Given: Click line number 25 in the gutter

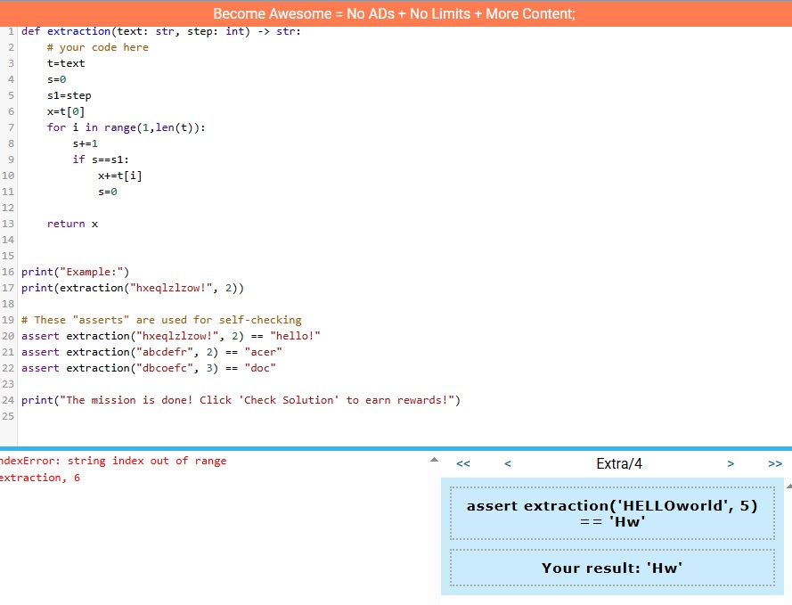Looking at the screenshot, I should coord(8,416).
